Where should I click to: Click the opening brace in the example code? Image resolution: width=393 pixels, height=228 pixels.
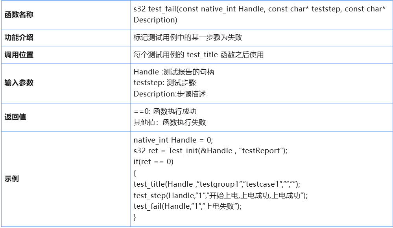(x=135, y=173)
